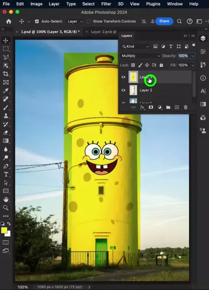Image resolution: width=209 pixels, height=290 pixels.
Task: Select the Pen tool
Action: (x=6, y=166)
